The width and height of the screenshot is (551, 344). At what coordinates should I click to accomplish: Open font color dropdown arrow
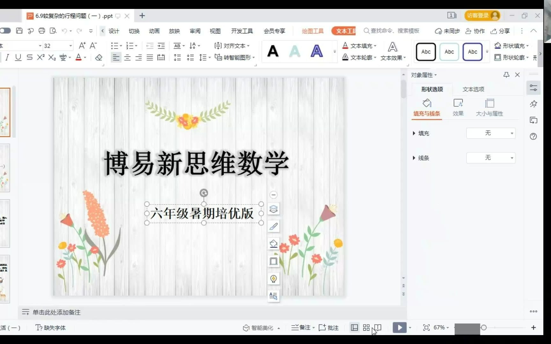click(x=85, y=58)
